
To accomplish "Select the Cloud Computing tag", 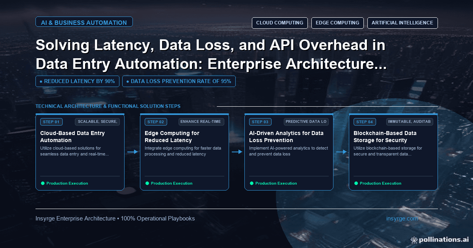I will (x=279, y=23).
